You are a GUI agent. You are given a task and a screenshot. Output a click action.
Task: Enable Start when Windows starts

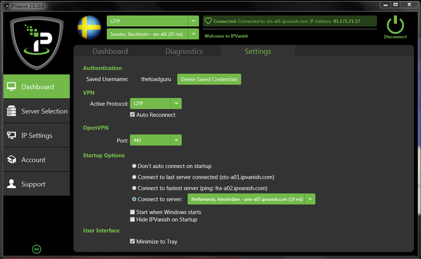pos(132,212)
